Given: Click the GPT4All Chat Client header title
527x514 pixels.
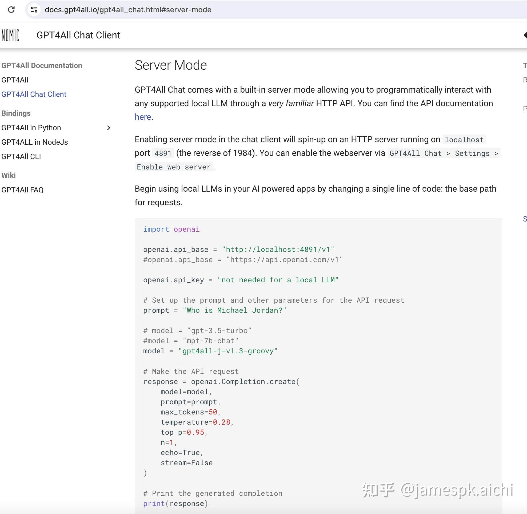Looking at the screenshot, I should 78,35.
